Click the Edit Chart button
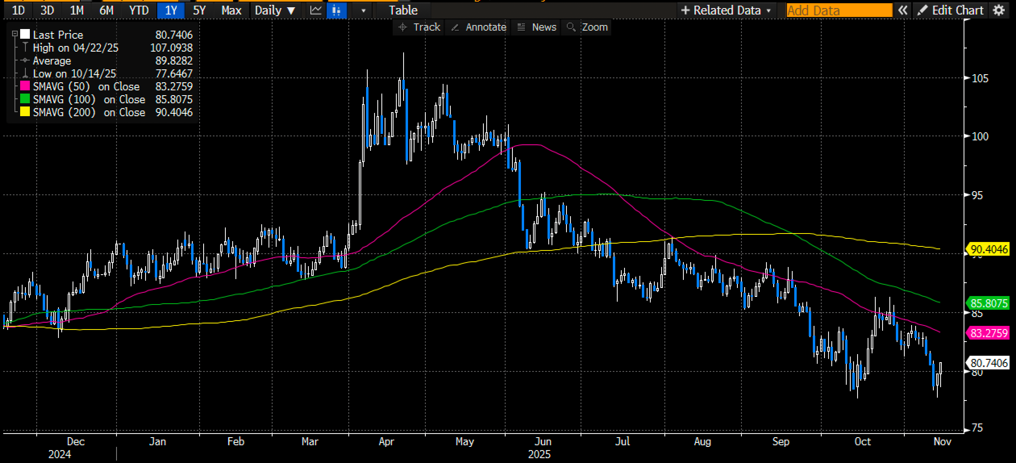Screen dimensions: 1016x463 click(951, 10)
